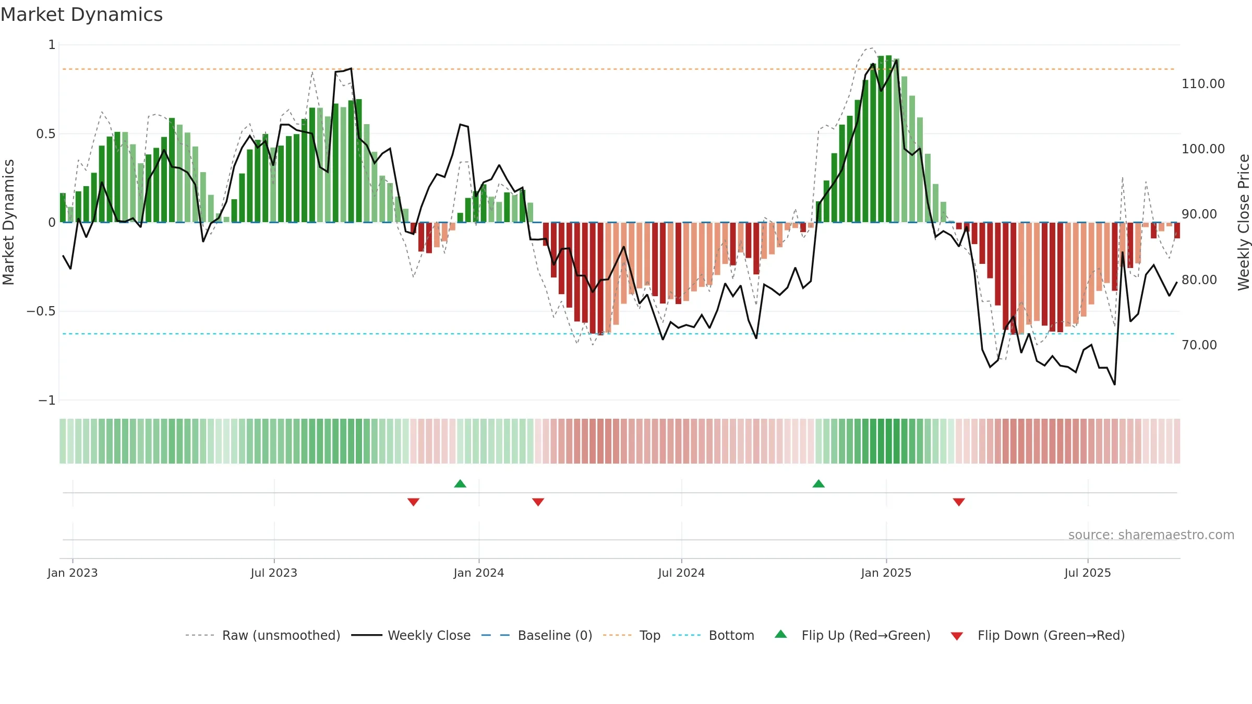1252x704 pixels.
Task: Click the green flip-up triangle near Nov 2024
Action: pyautogui.click(x=818, y=483)
